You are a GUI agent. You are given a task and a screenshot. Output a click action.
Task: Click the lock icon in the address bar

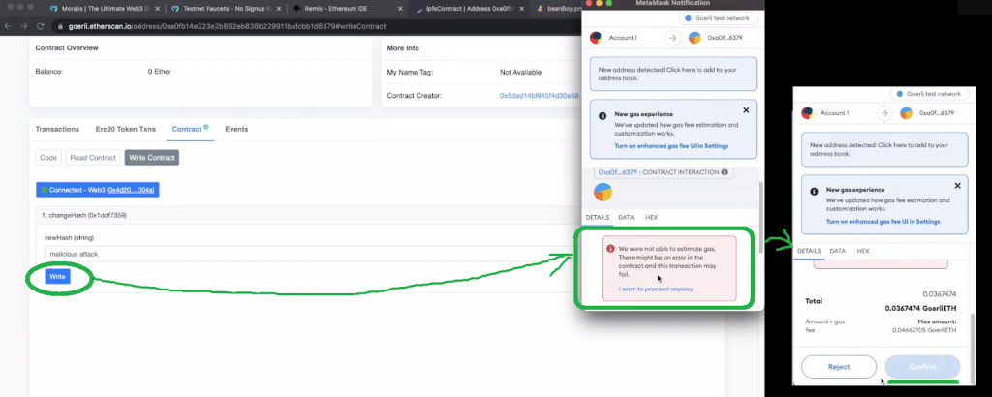(60, 26)
